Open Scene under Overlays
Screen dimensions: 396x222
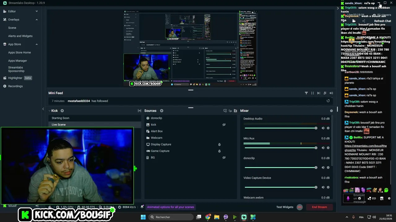coord(12,28)
